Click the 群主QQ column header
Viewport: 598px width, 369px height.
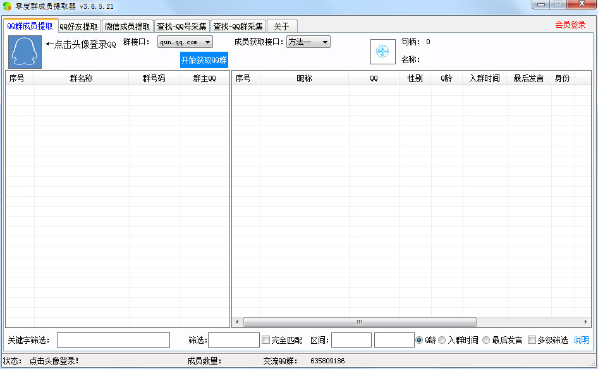coord(204,78)
